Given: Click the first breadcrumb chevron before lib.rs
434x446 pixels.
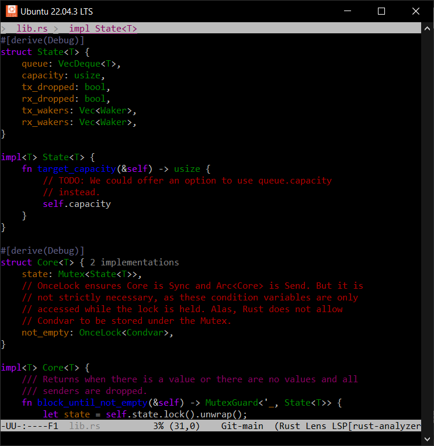Looking at the screenshot, I should (x=4, y=28).
